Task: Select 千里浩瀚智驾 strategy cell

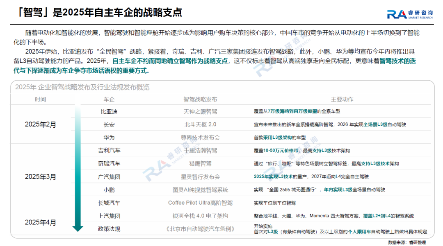Action: coord(200,151)
